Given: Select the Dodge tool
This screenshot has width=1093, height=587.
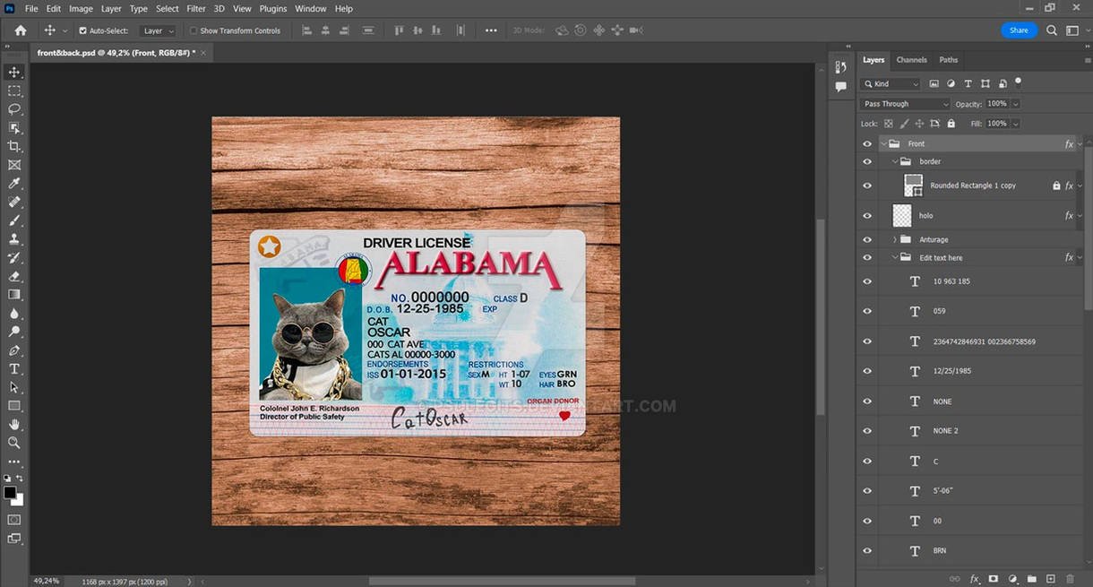Looking at the screenshot, I should point(14,332).
